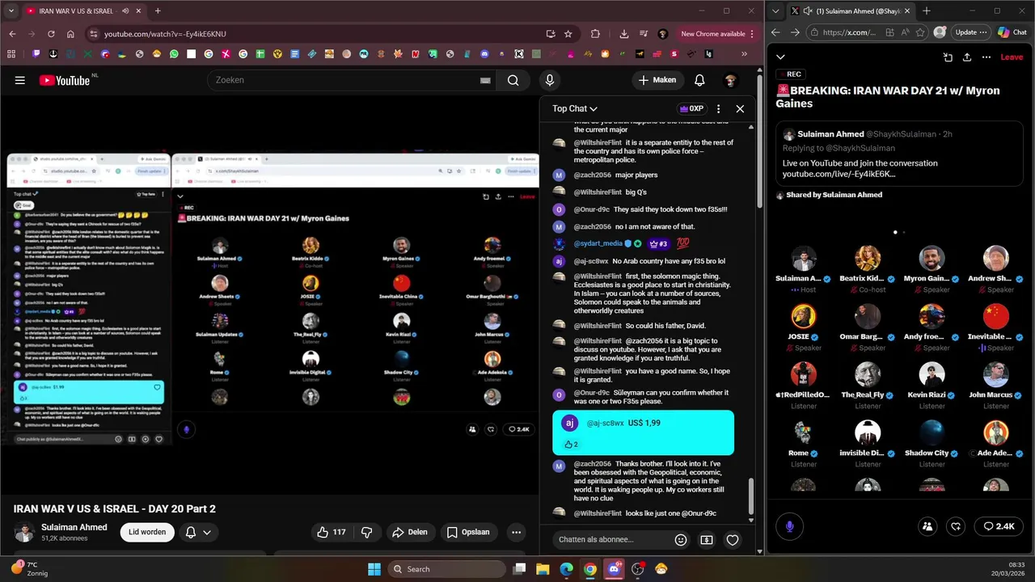Pop out X Space dock icon

click(x=948, y=57)
